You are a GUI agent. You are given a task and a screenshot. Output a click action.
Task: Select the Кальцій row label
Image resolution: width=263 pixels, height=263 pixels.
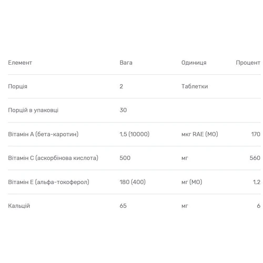point(19,206)
